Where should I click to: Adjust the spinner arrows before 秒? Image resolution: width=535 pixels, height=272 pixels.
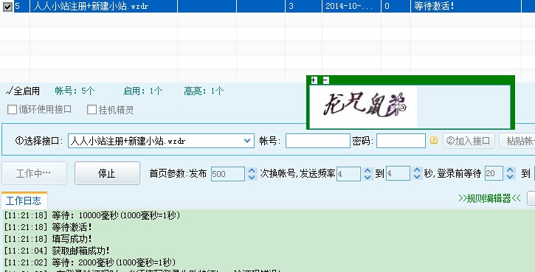(x=417, y=174)
